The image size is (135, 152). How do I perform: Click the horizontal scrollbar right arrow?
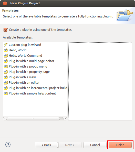pos(65,119)
